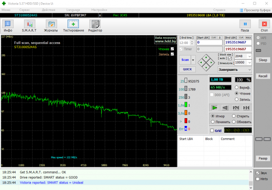Click the reverse scan direction arrow
Image resolution: width=272 pixels, height=190 pixels.
coord(224,108)
